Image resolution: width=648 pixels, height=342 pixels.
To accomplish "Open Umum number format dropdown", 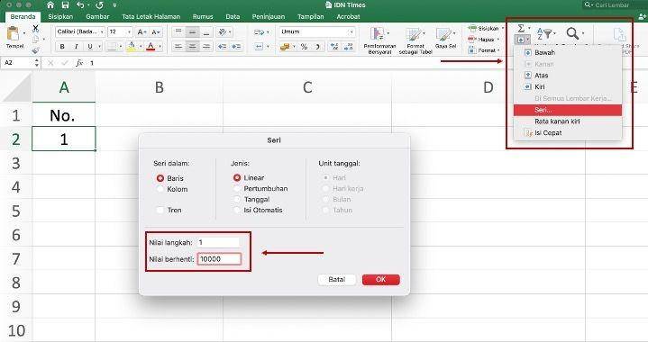I will pyautogui.click(x=317, y=31).
